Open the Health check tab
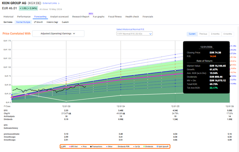This screenshot has height=152, width=239. (x=132, y=16)
